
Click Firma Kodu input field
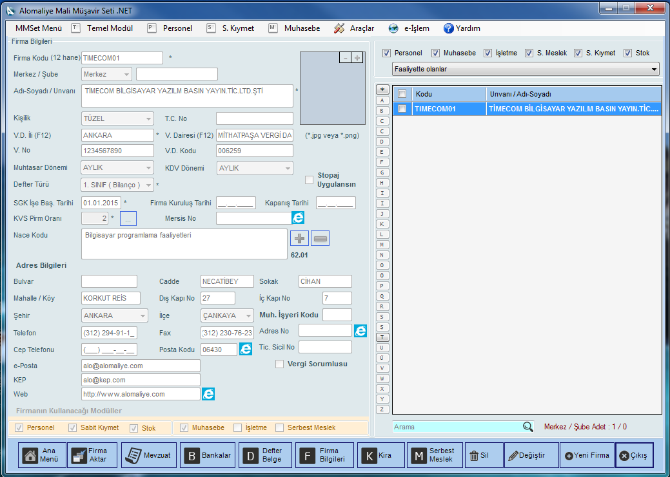[x=123, y=57]
